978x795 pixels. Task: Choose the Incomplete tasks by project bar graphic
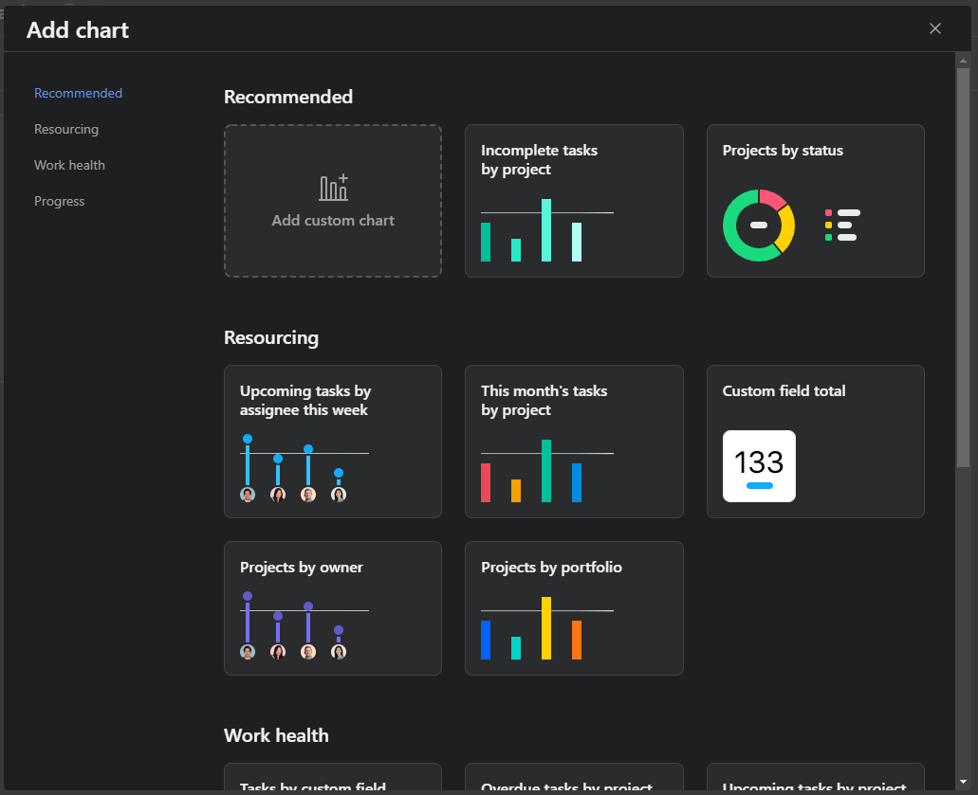(x=547, y=230)
